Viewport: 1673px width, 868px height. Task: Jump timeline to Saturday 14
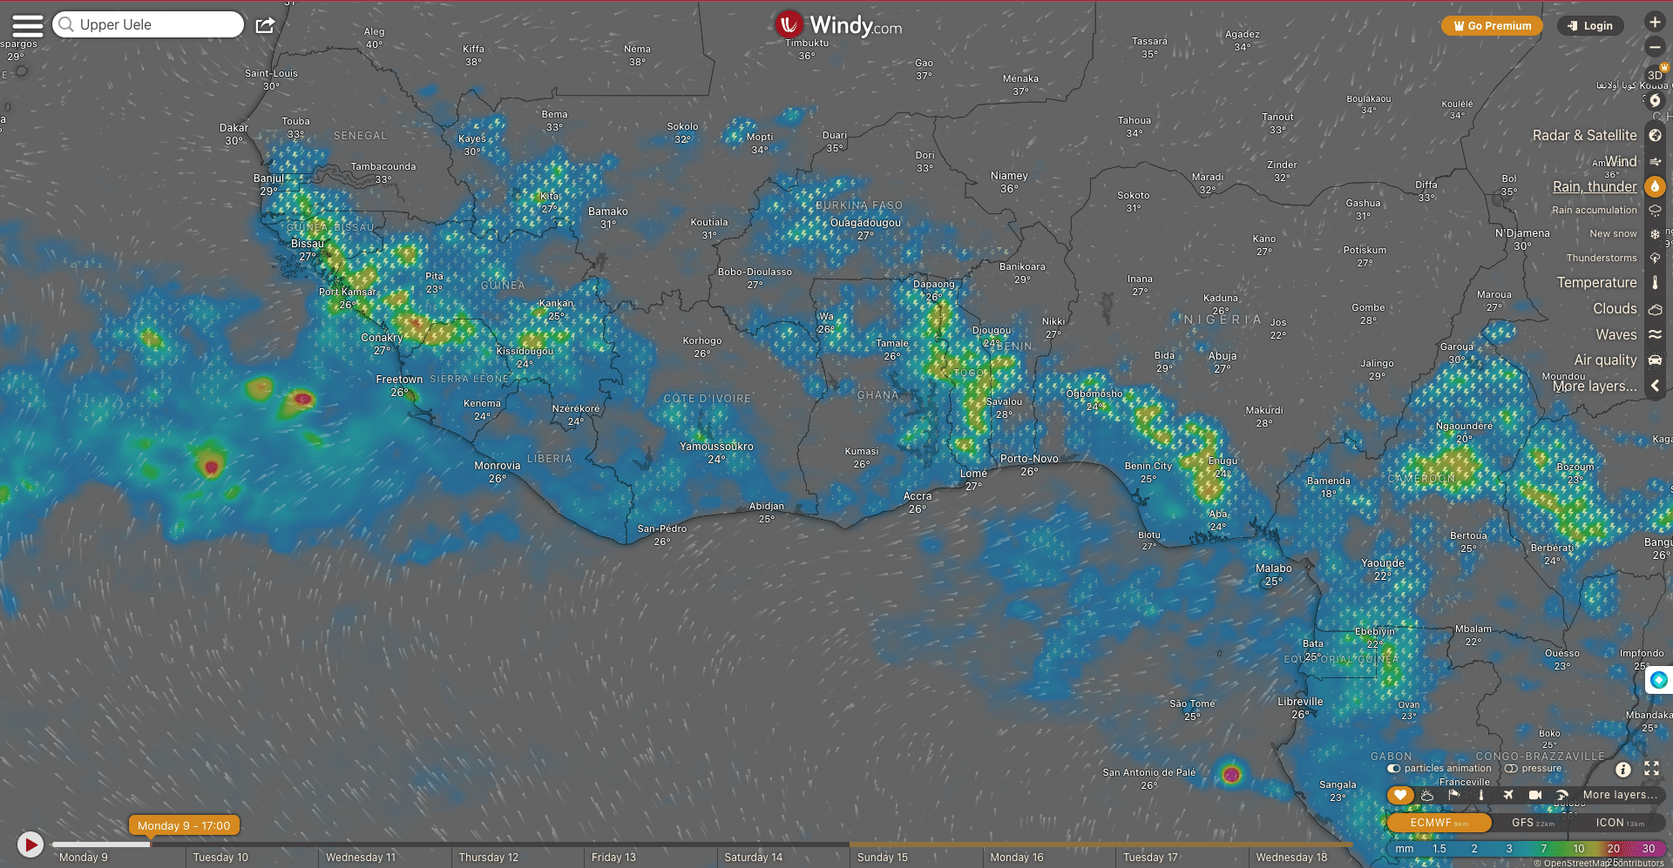coord(753,858)
